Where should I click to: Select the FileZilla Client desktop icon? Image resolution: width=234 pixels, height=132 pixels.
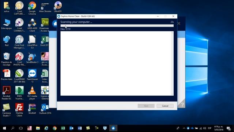(x=19, y=110)
